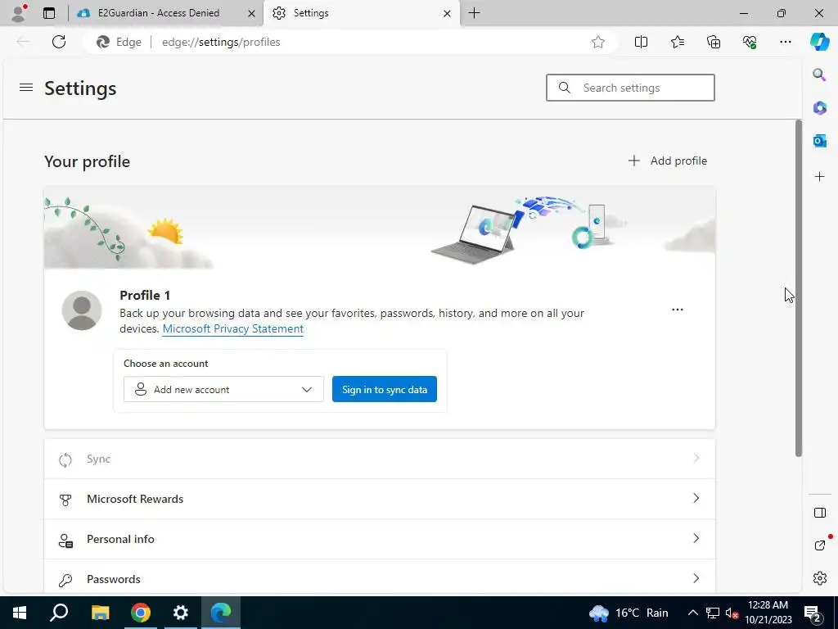Click the muted volume tray icon
This screenshot has width=838, height=629.
pos(731,613)
